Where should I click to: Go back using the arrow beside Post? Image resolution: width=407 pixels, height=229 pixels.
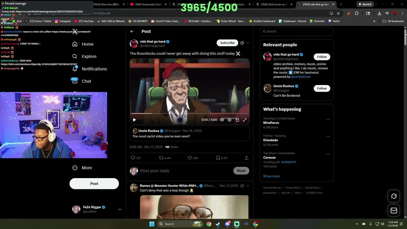click(x=132, y=31)
